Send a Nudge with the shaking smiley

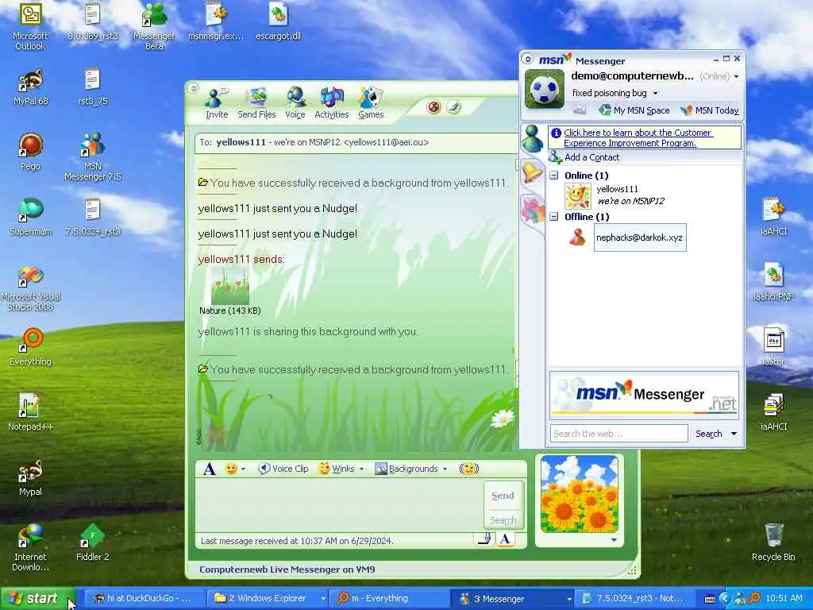tap(468, 469)
